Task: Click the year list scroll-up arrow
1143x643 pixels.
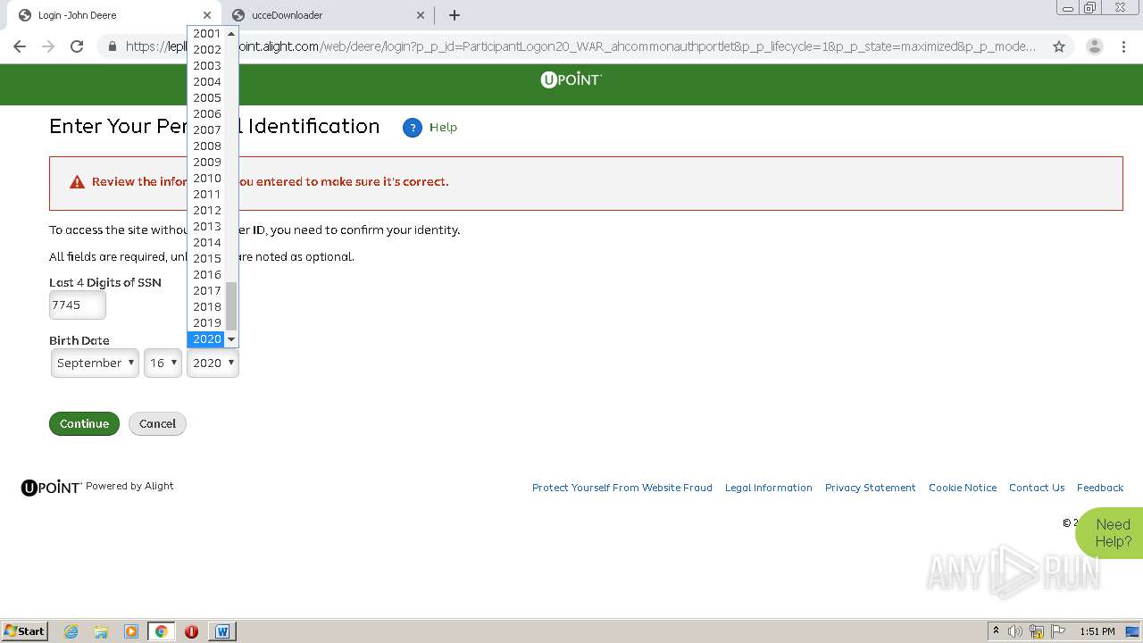Action: click(231, 34)
